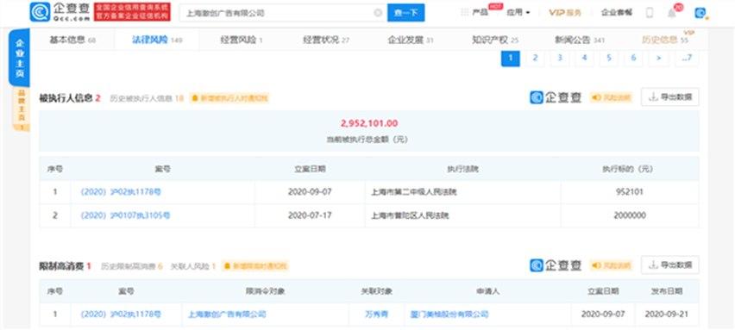Go to next page with the > arrow
The width and height of the screenshot is (735, 330).
coord(659,58)
